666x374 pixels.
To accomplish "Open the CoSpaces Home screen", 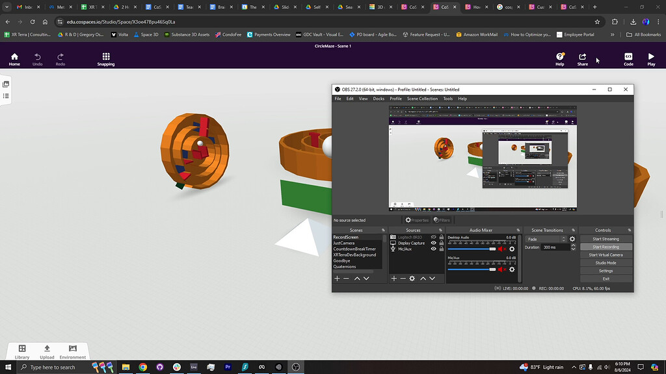I will point(14,58).
